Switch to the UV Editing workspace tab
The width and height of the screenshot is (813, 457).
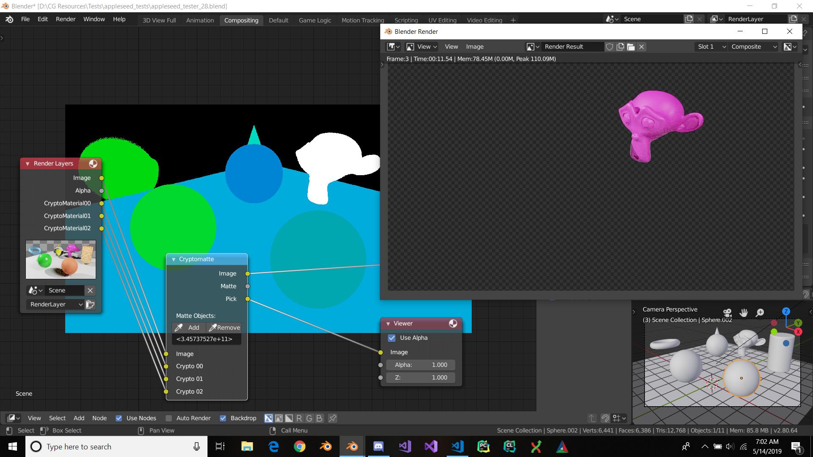442,20
